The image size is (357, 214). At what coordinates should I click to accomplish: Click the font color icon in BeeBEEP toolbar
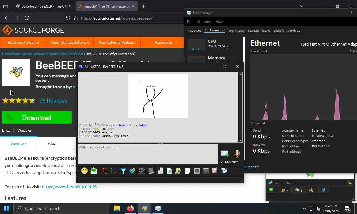[x=114, y=171]
